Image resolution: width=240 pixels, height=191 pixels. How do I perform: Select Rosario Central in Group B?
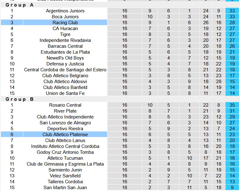tap(65, 105)
